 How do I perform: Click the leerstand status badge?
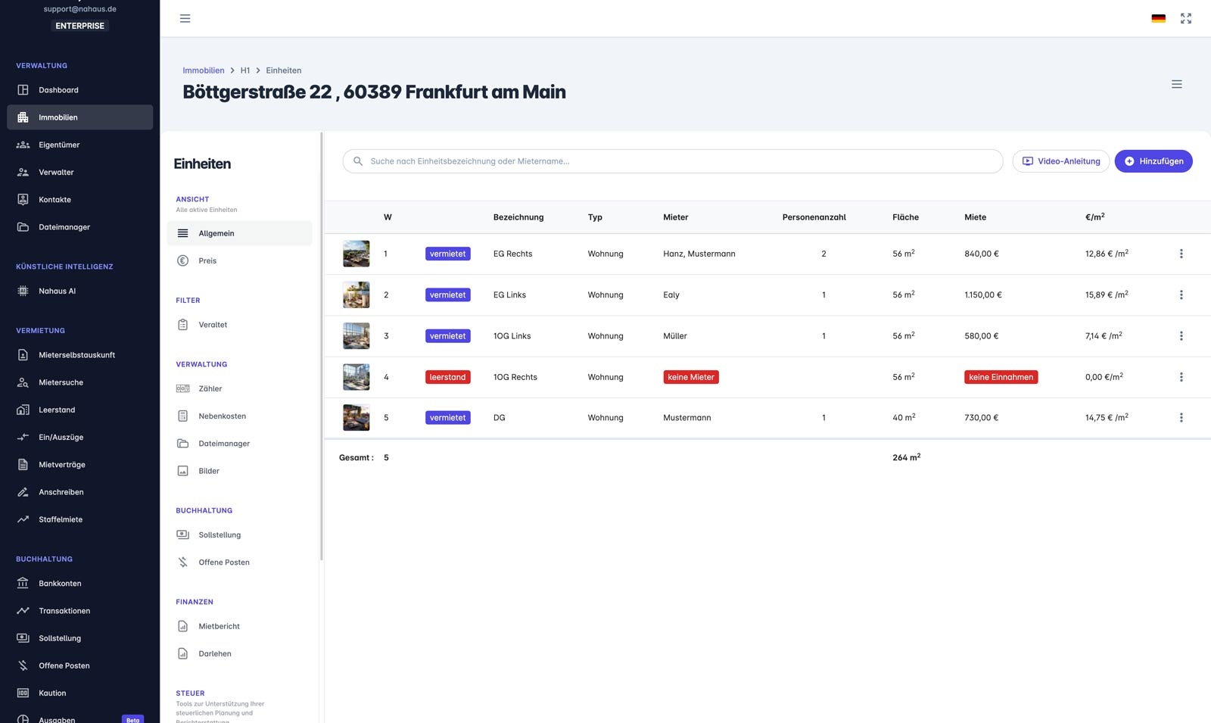(x=447, y=377)
